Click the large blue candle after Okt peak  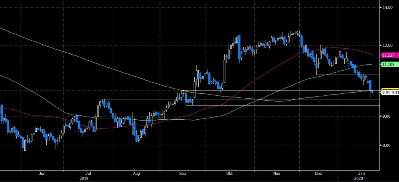239,47
